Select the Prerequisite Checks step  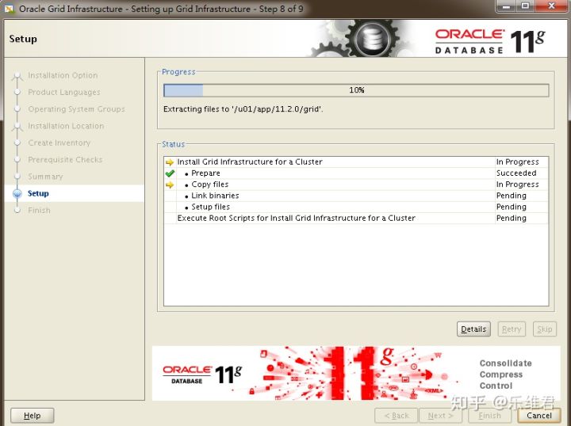point(65,160)
